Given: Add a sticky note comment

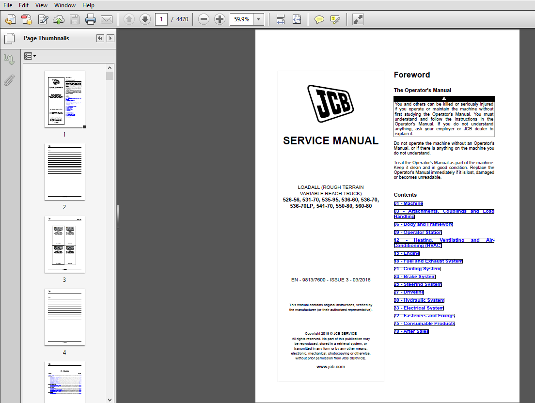Looking at the screenshot, I should click(x=319, y=19).
